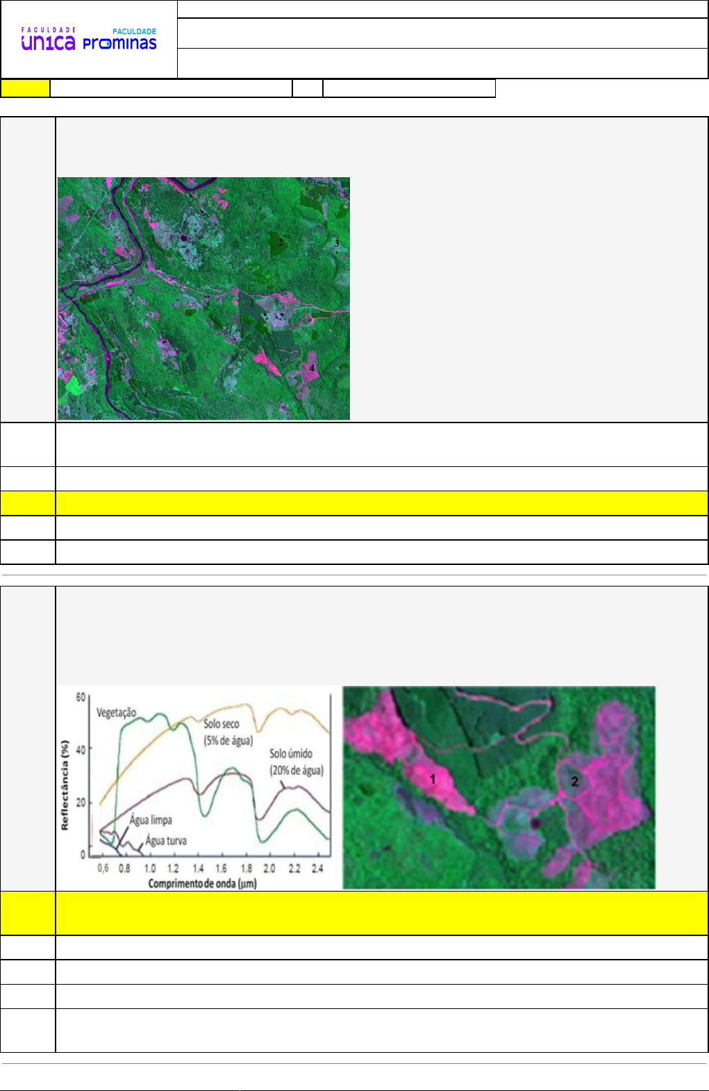This screenshot has height=1091, width=709.
Task: Click the 2.4 tick on the wavelength axis
Action: [x=317, y=869]
